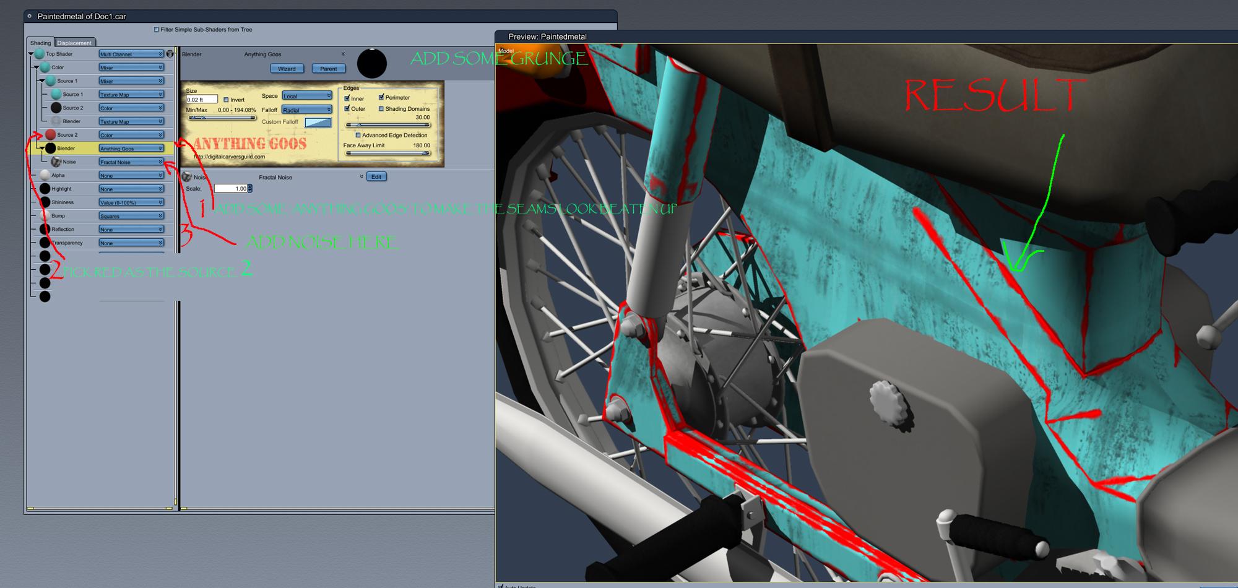The width and height of the screenshot is (1238, 588).
Task: Click the Alpha channel sphere icon
Action: (x=45, y=175)
